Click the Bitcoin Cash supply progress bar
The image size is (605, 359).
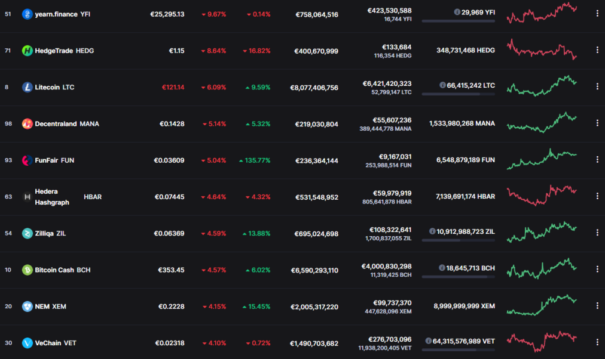pos(459,277)
